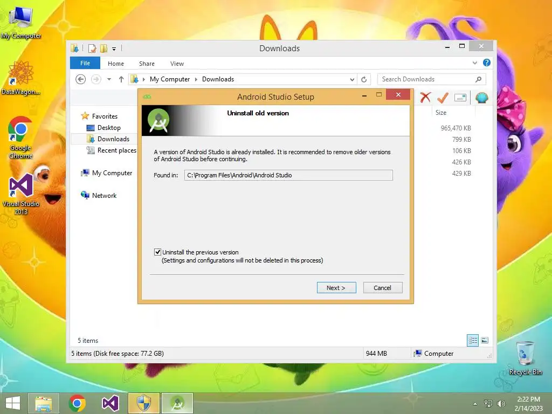552x414 pixels.
Task: Click Explorer window folder icon in title bar
Action: pyautogui.click(x=74, y=48)
